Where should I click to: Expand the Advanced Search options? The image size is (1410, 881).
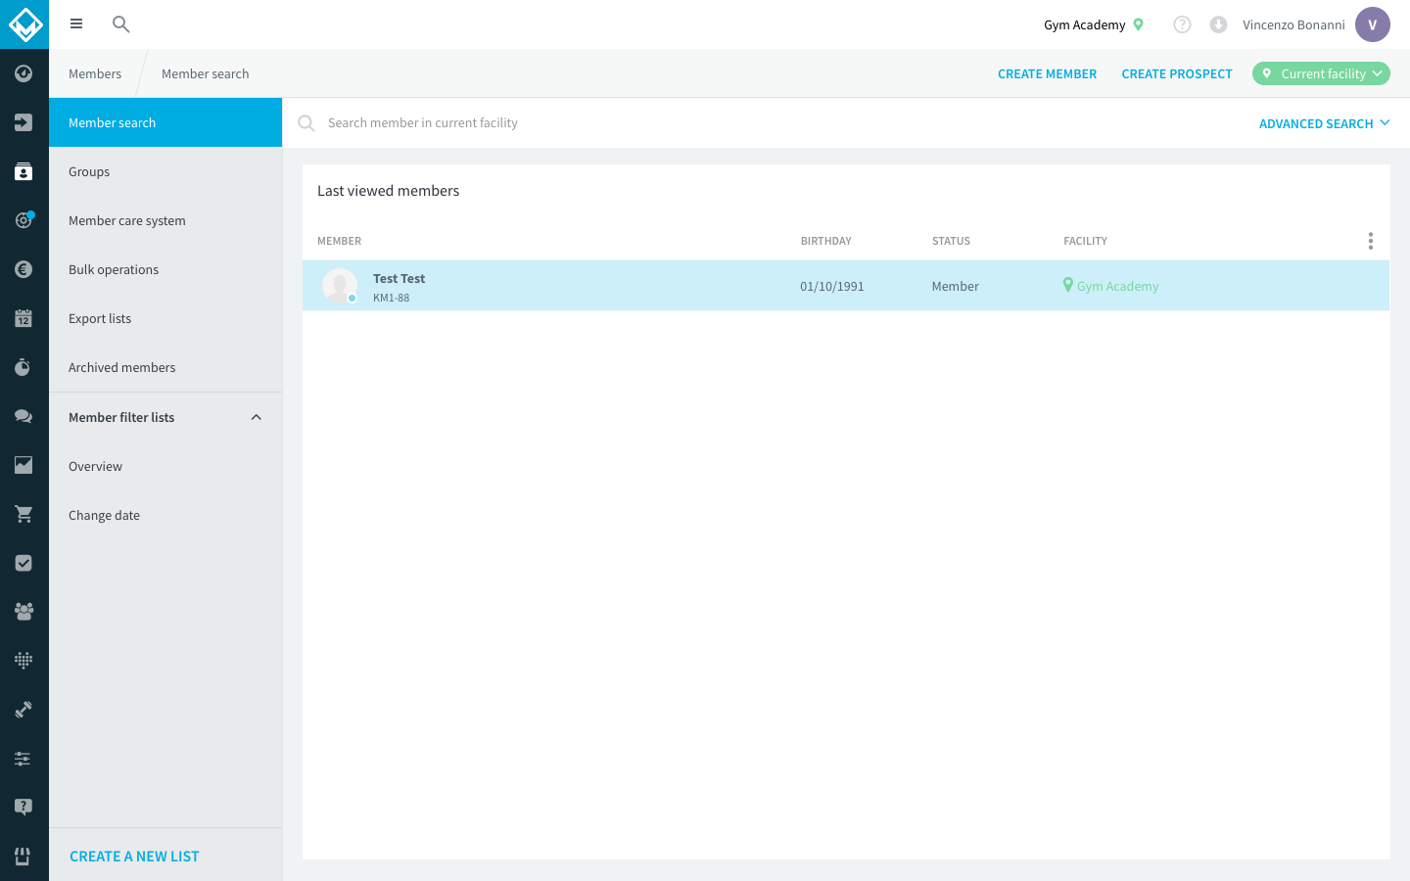(x=1324, y=123)
